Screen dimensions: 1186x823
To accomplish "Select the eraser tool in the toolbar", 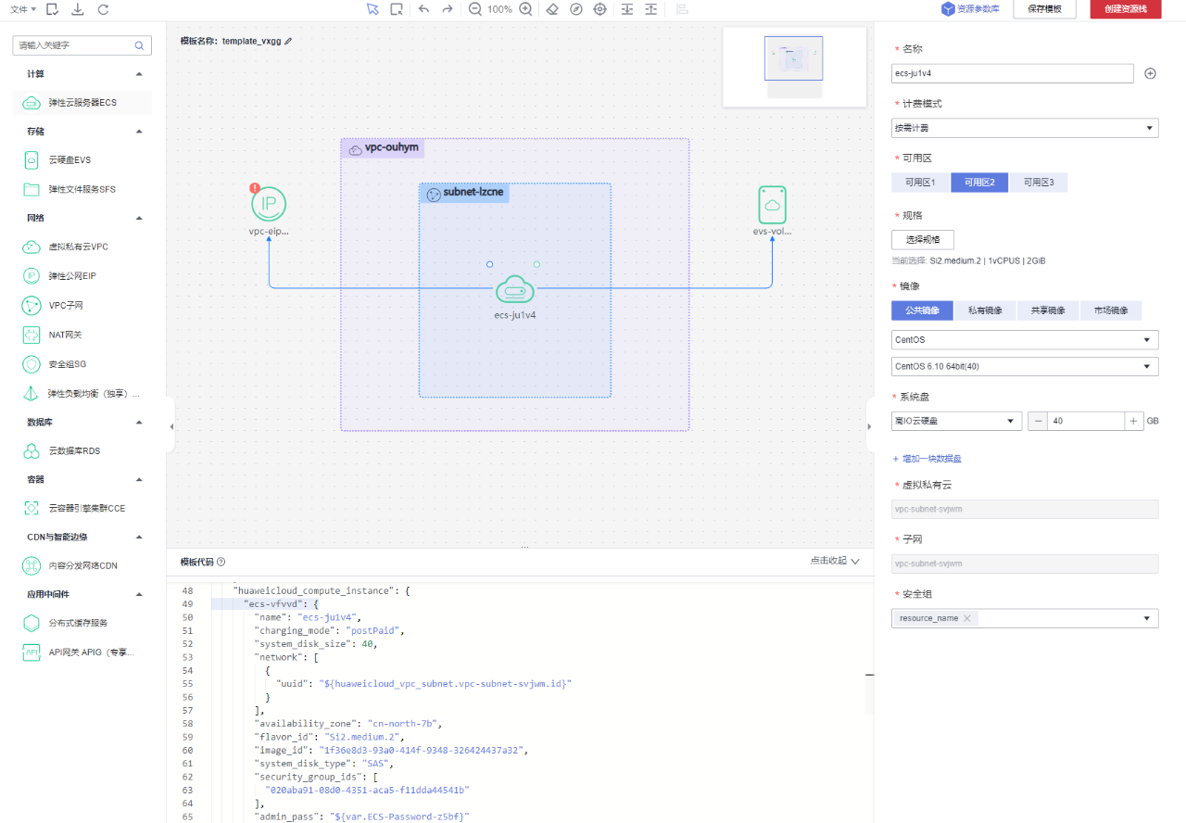I will 552,9.
